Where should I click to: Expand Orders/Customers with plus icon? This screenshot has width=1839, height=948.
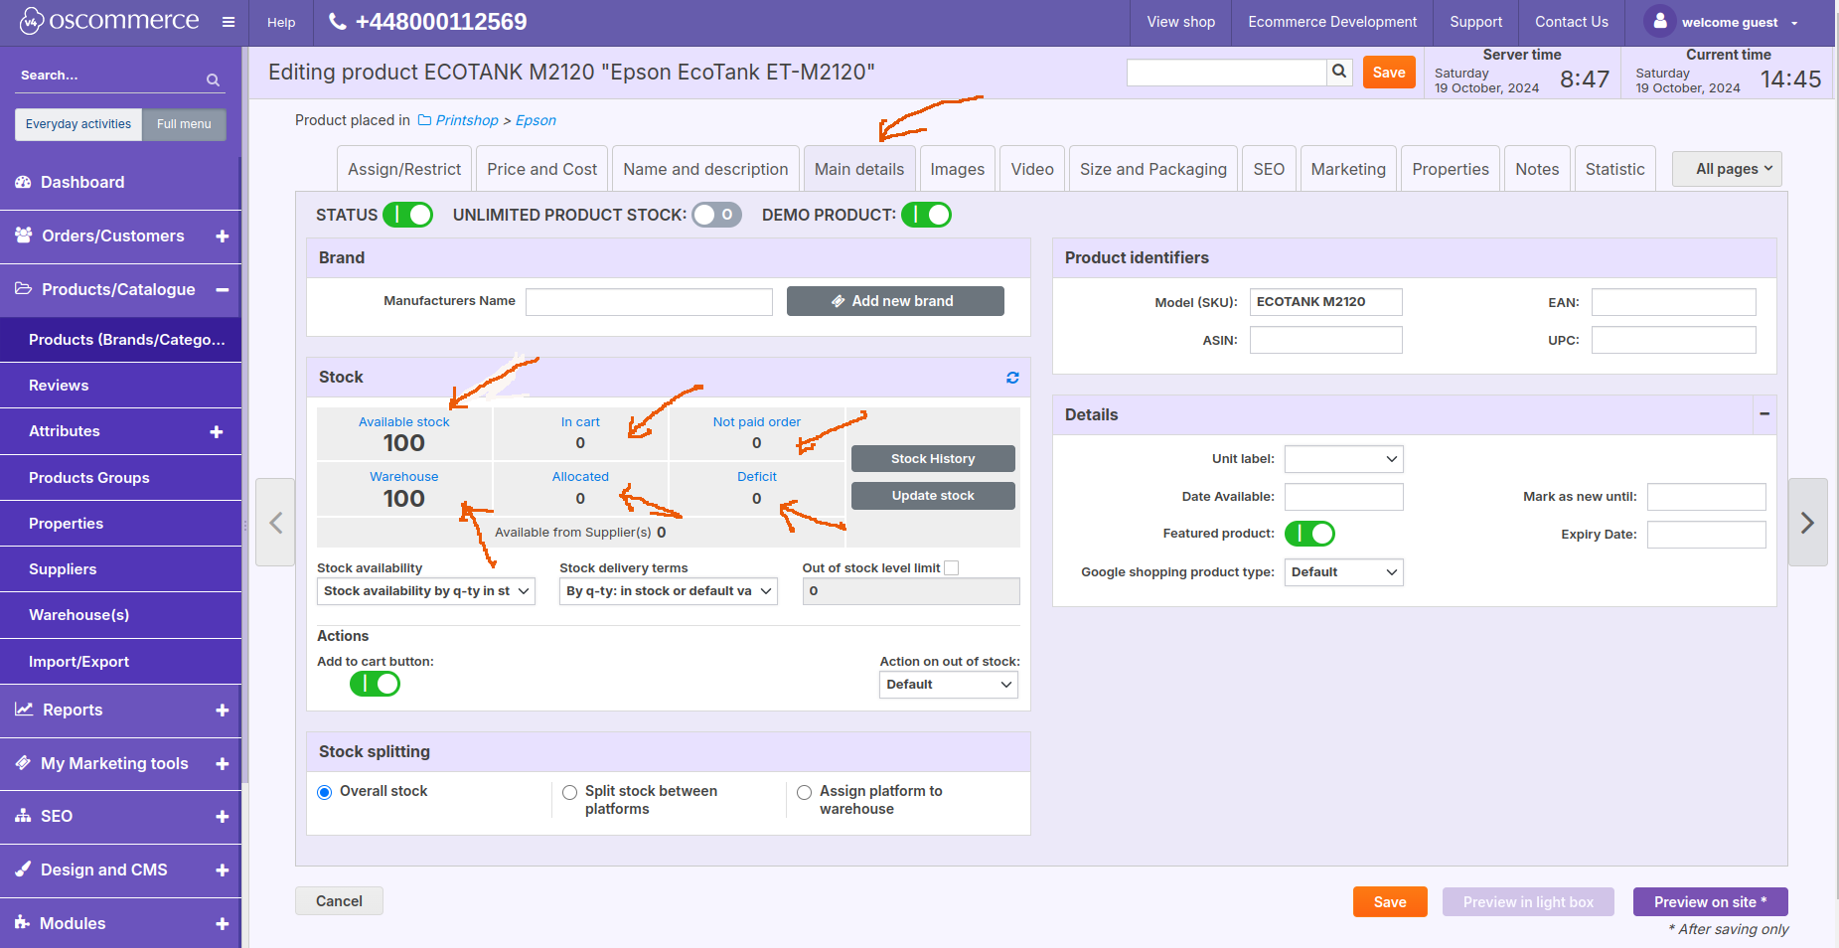coord(222,237)
